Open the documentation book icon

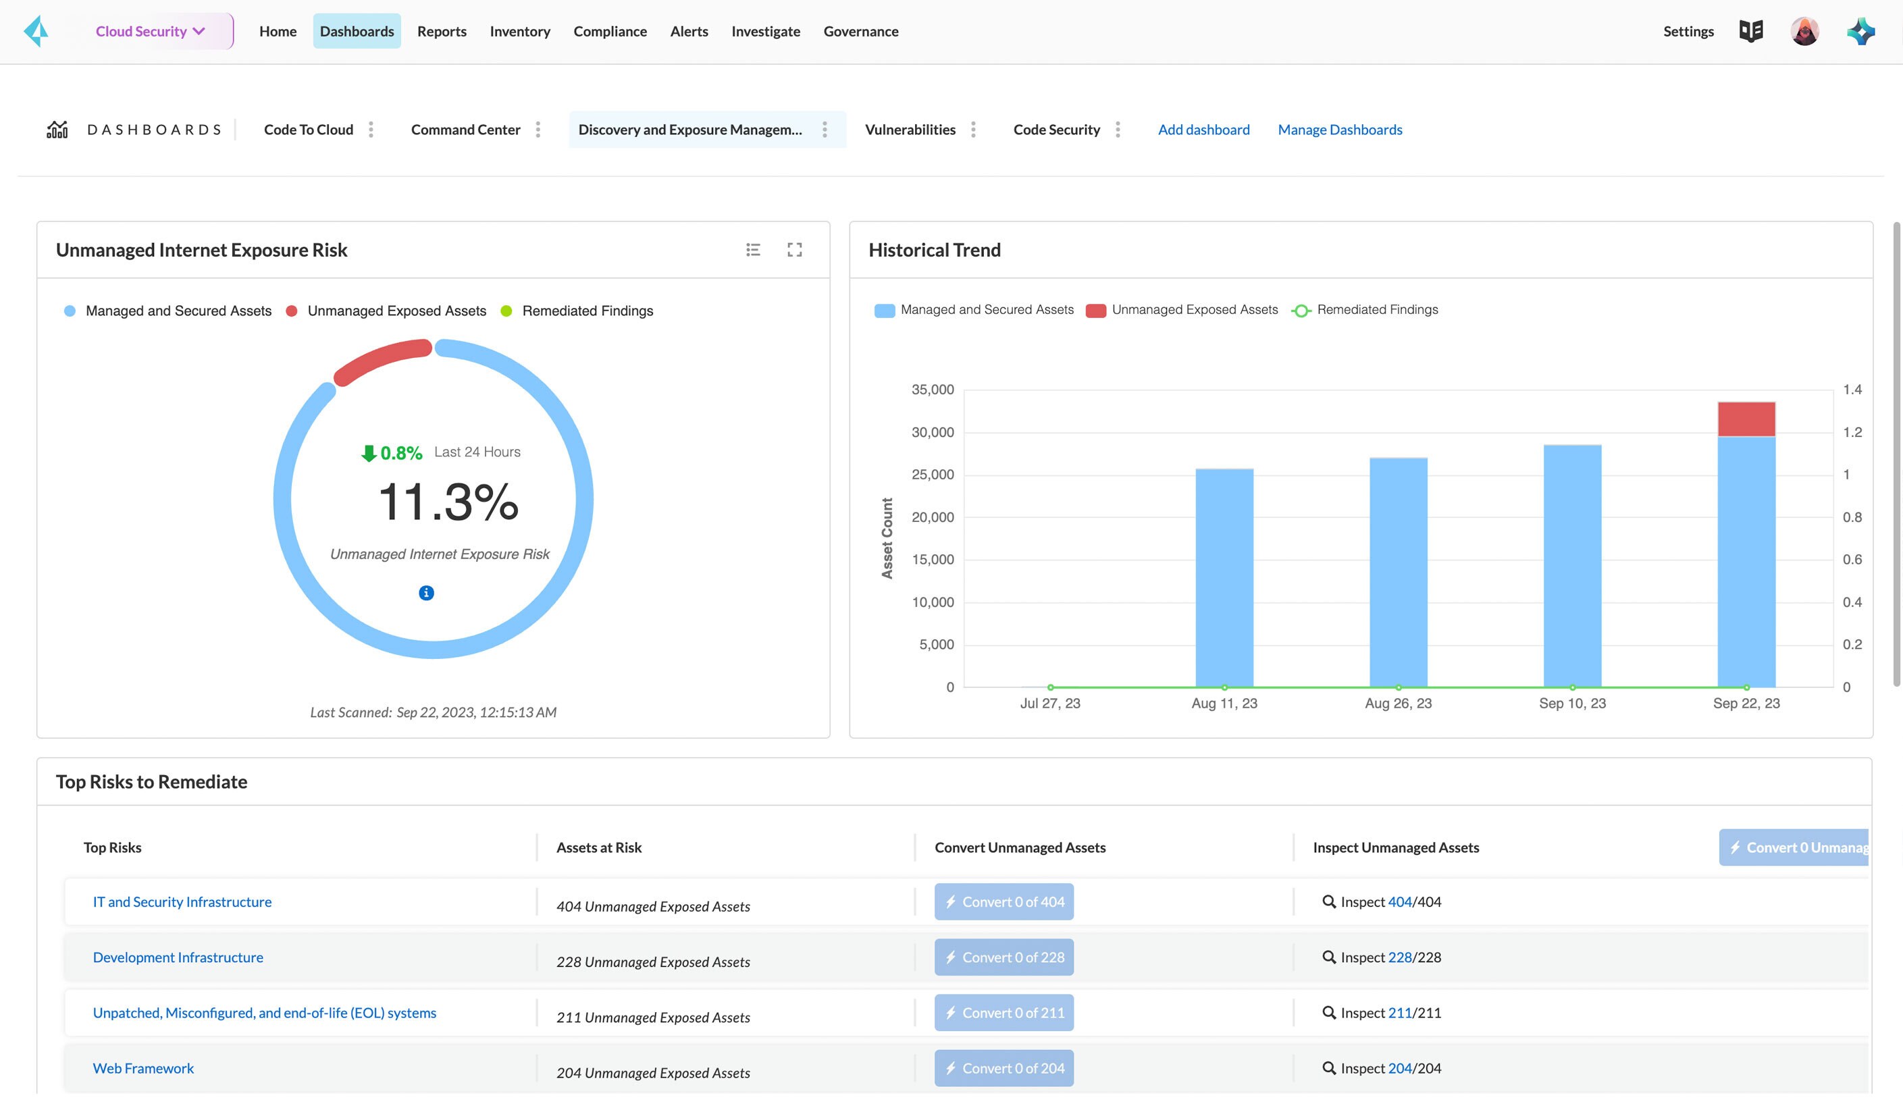(1750, 32)
